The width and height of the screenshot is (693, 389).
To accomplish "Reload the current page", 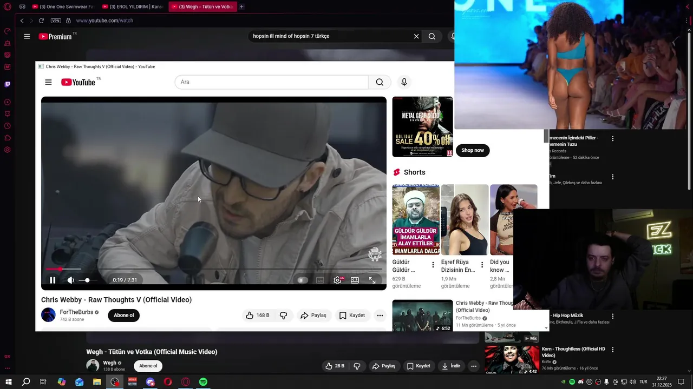I will pos(41,21).
